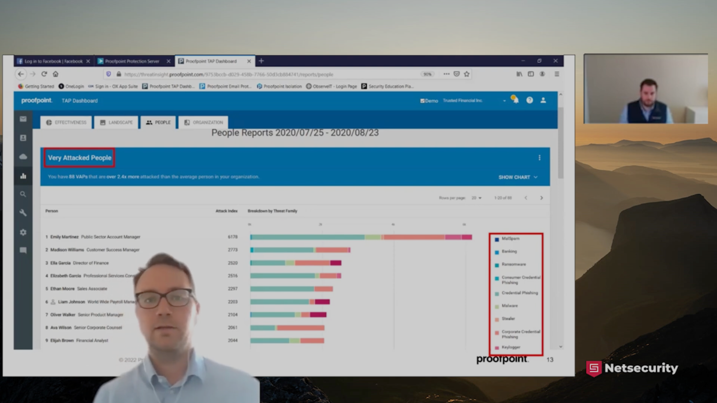Open the Very Attacked People options menu

tap(539, 158)
